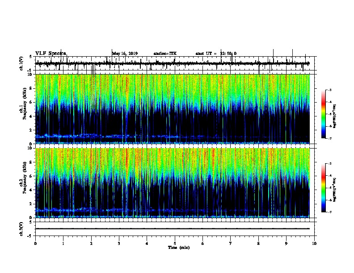Viewport: 354px width, 273px height.
Task: Select the date text "May 16, 2019"
Action: point(125,54)
